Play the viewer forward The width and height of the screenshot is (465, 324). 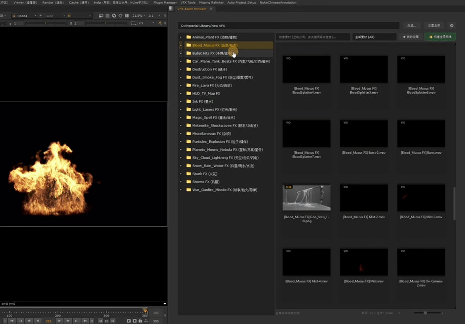pyautogui.click(x=59, y=321)
